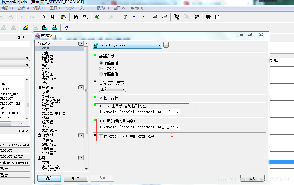Click the 确定 button
294x185 pixels.
tap(49, 178)
